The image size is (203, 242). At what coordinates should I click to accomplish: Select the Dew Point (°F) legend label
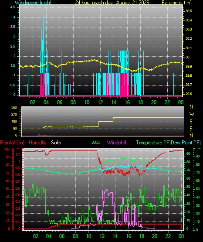(186, 143)
